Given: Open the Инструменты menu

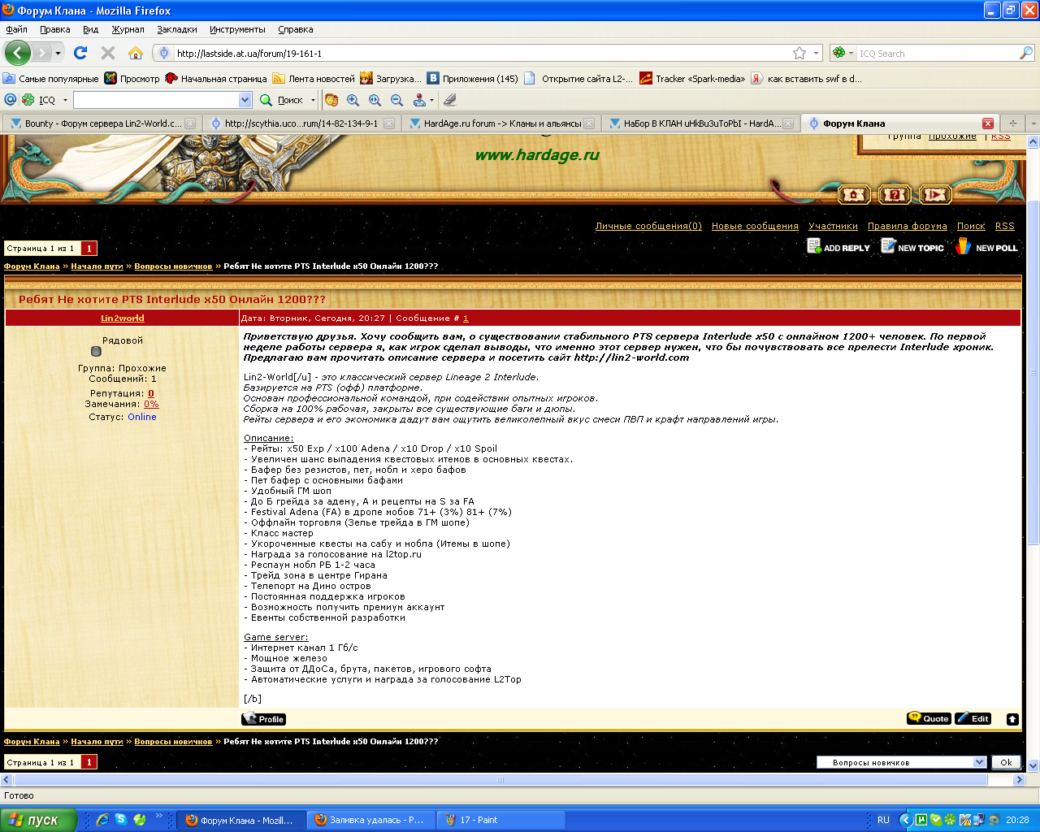Looking at the screenshot, I should (x=237, y=29).
